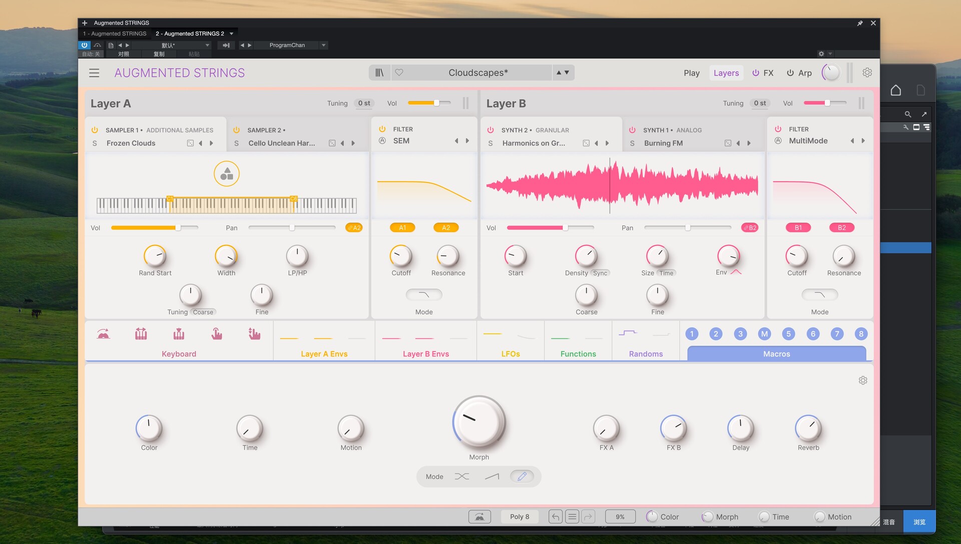
Task: Select the first Keyboard modulation icon
Action: (x=104, y=334)
